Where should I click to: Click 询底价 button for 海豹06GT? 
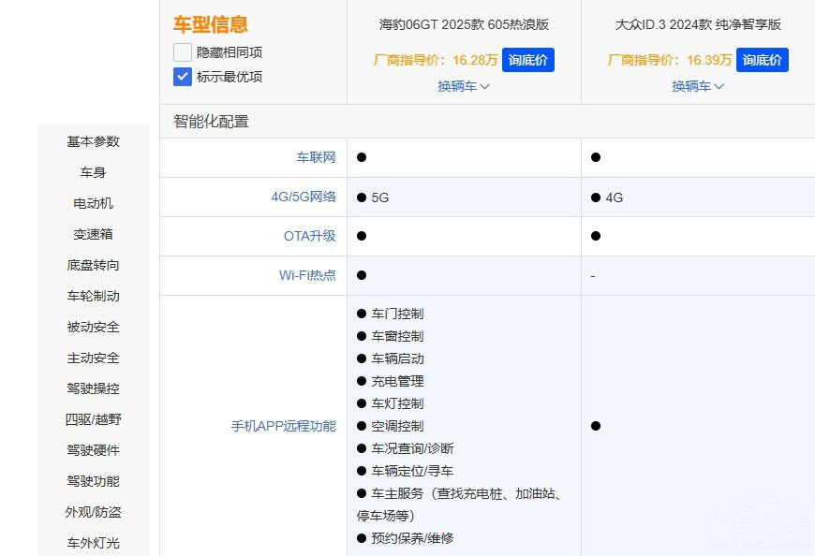pos(528,60)
